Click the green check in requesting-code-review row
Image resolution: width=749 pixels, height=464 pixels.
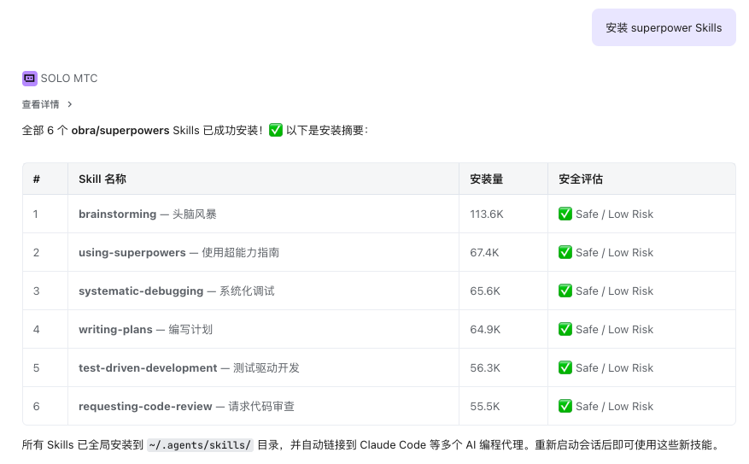(x=565, y=406)
